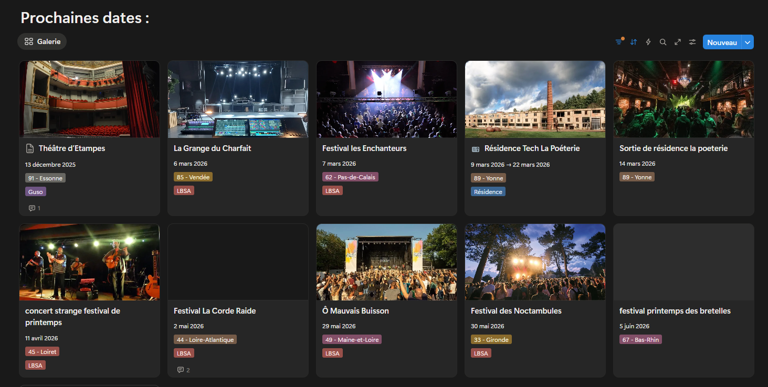Open database automations via the lightning icon

pyautogui.click(x=648, y=41)
